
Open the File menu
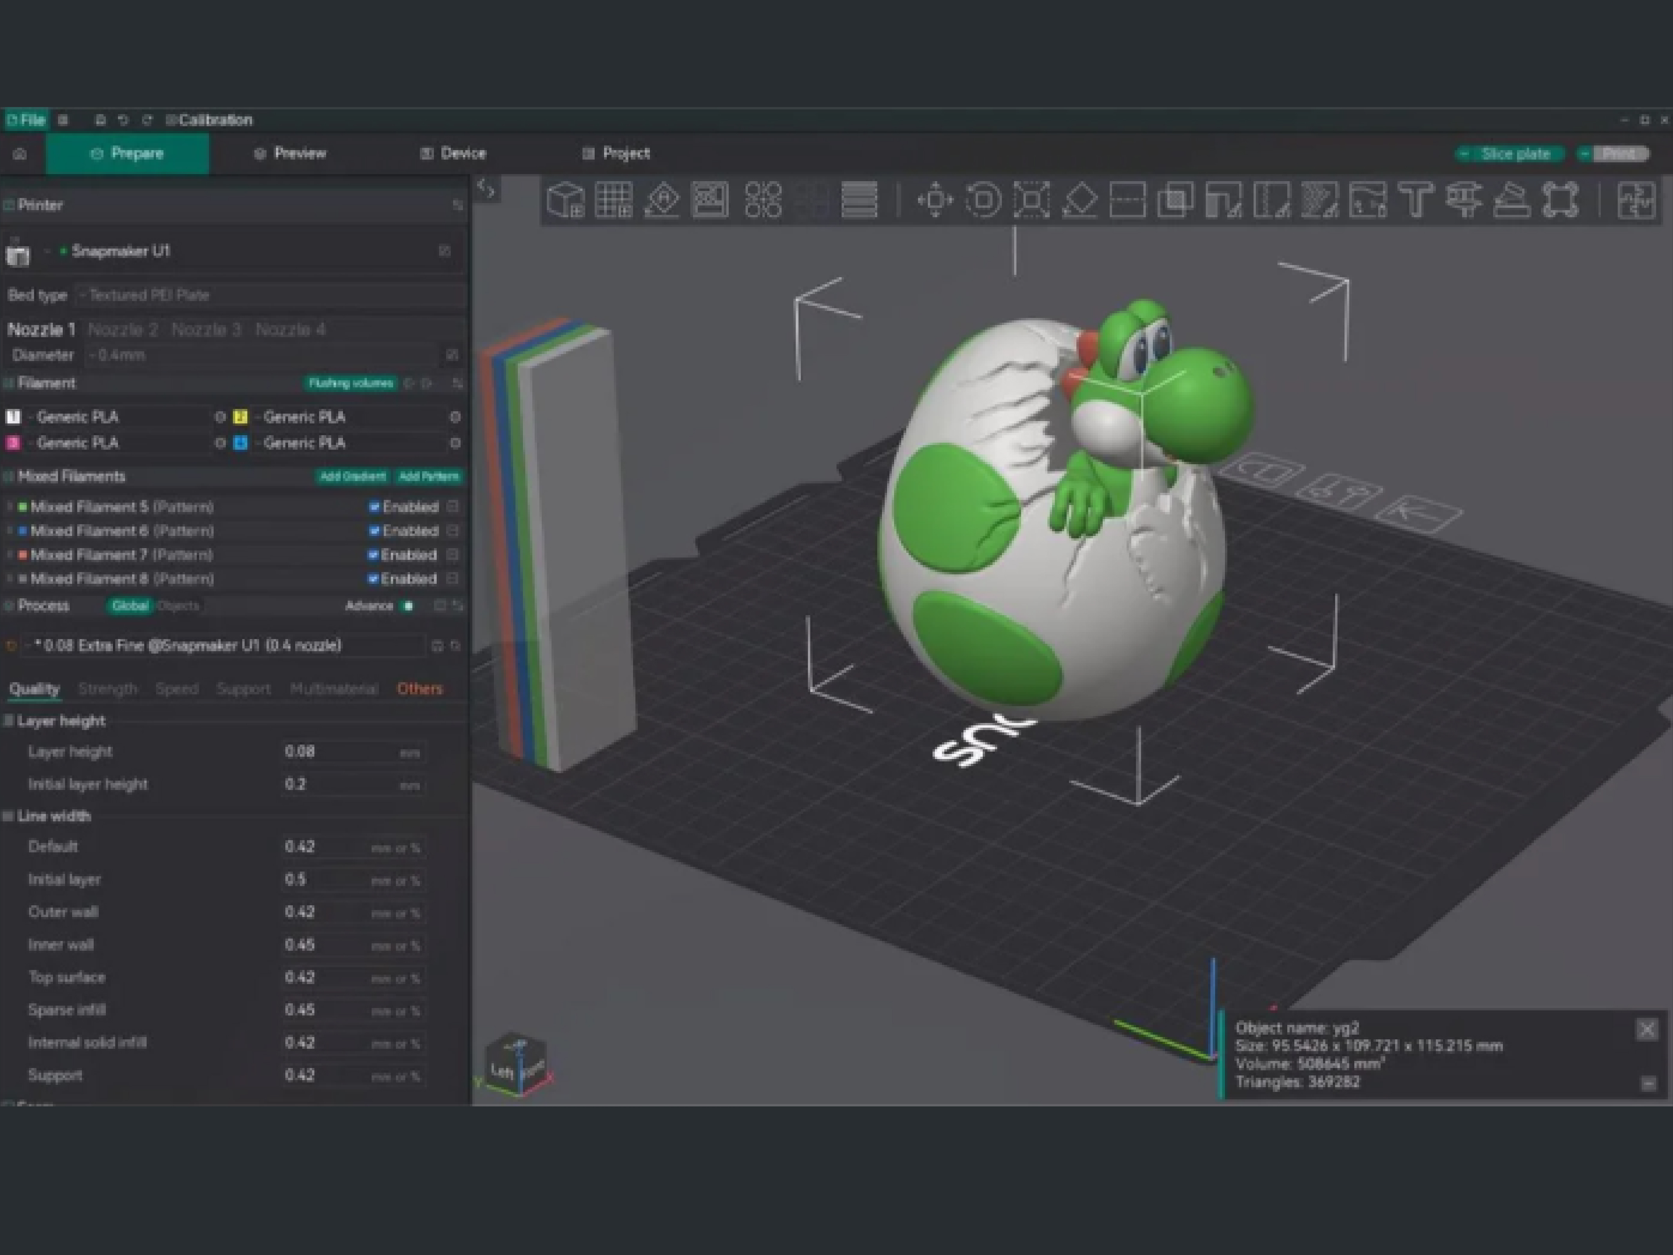point(27,120)
